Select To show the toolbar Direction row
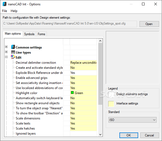Image resolution: width=162 pixels, height=141 pixels. pyautogui.click(x=39, y=113)
